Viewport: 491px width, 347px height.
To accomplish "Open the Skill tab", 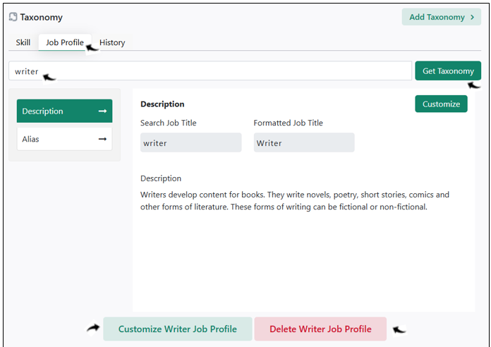I will point(23,42).
